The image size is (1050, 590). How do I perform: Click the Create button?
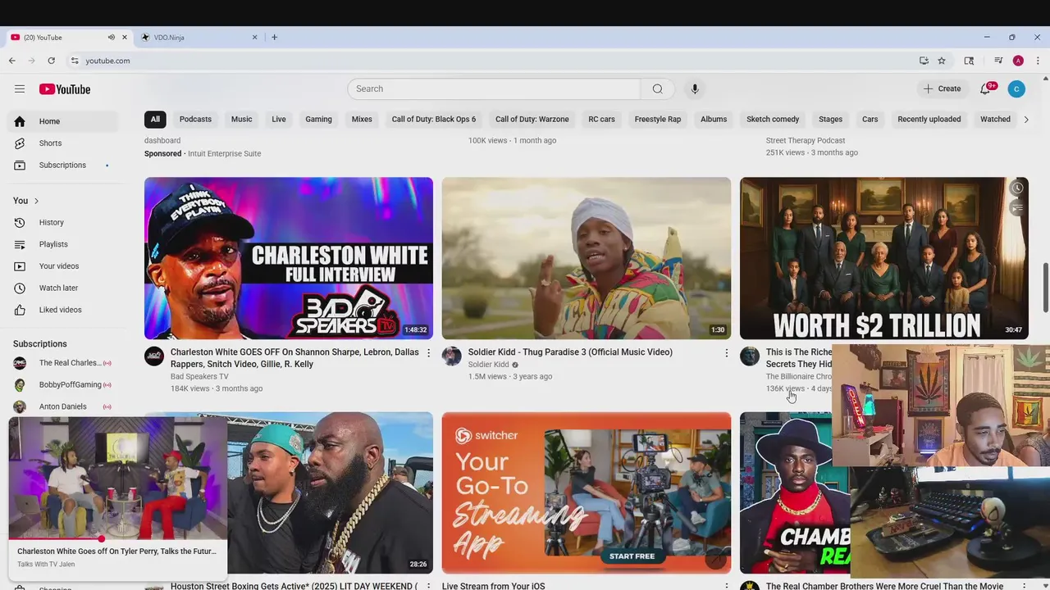tap(942, 88)
